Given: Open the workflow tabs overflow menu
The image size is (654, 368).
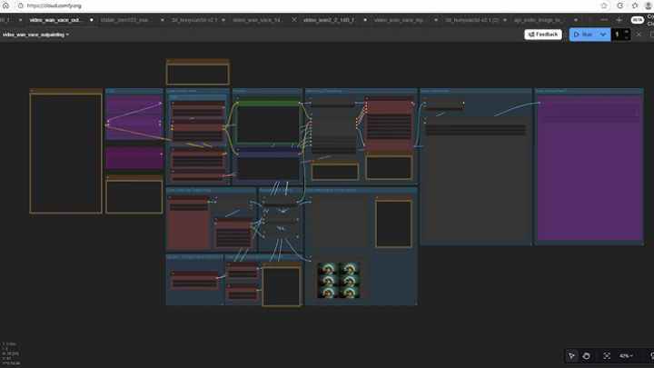Looking at the screenshot, I should click(x=604, y=19).
